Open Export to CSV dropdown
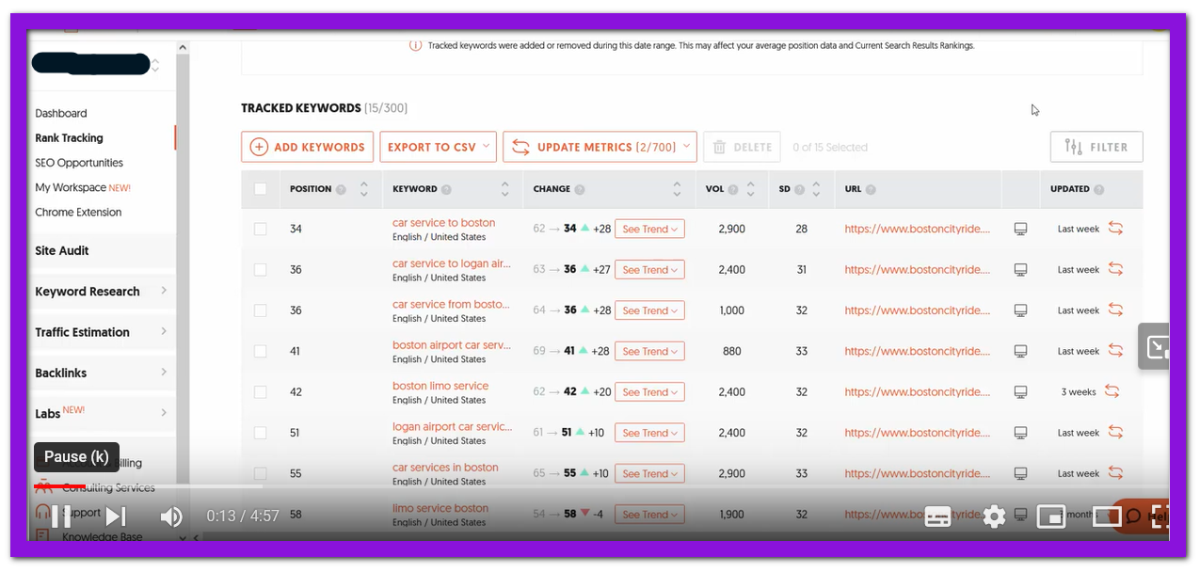 438,147
